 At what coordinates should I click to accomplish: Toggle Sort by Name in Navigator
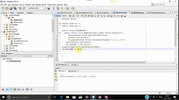pos(27,89)
